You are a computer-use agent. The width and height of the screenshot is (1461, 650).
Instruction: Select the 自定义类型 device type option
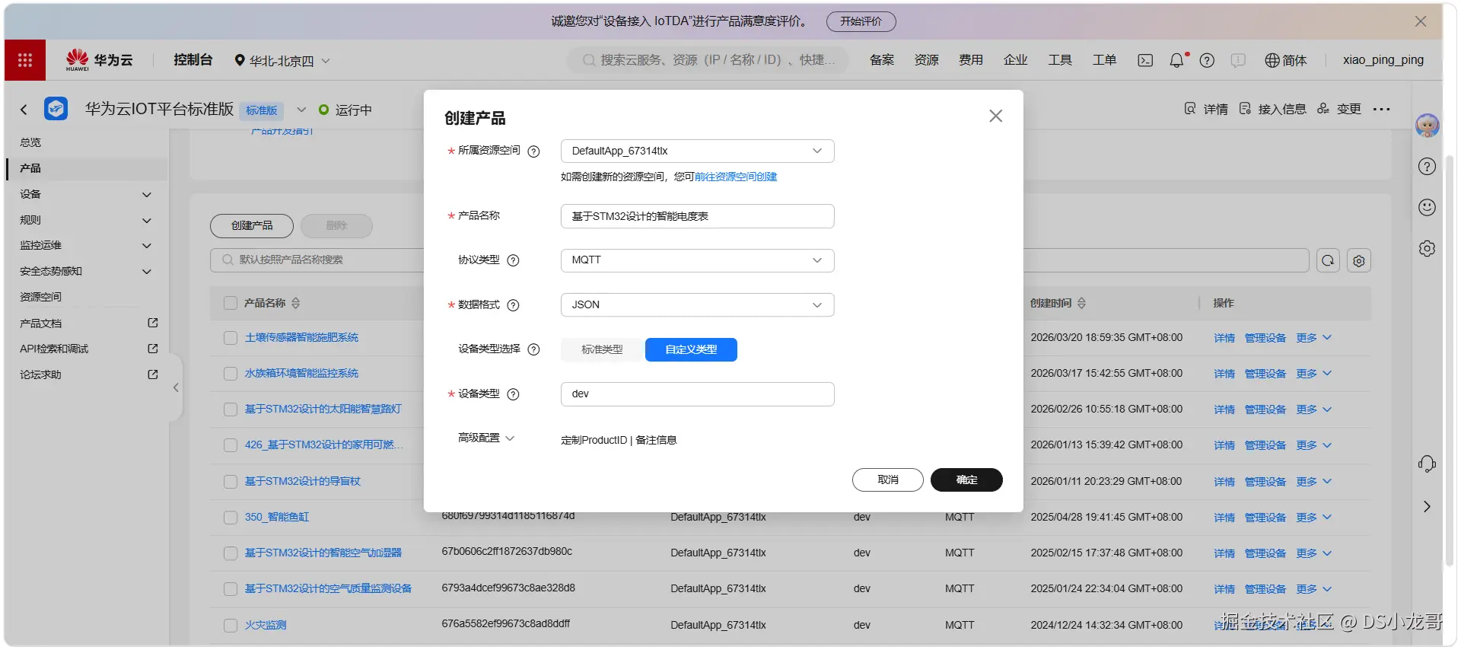pyautogui.click(x=691, y=349)
